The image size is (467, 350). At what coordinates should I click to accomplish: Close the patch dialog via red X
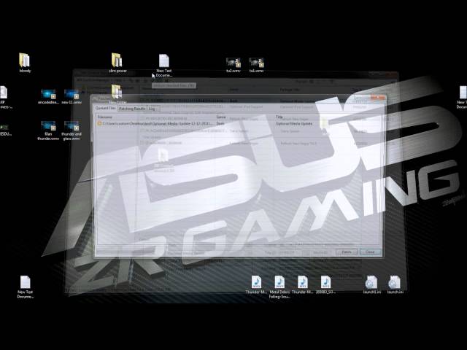click(x=378, y=98)
